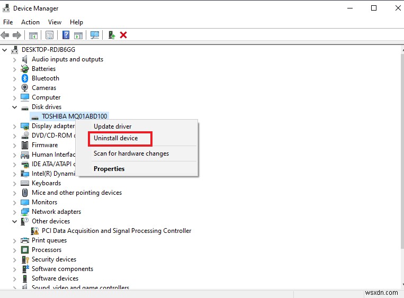Click the Keyboards category icon
Screen dimensions: 404x298
click(x=25, y=183)
